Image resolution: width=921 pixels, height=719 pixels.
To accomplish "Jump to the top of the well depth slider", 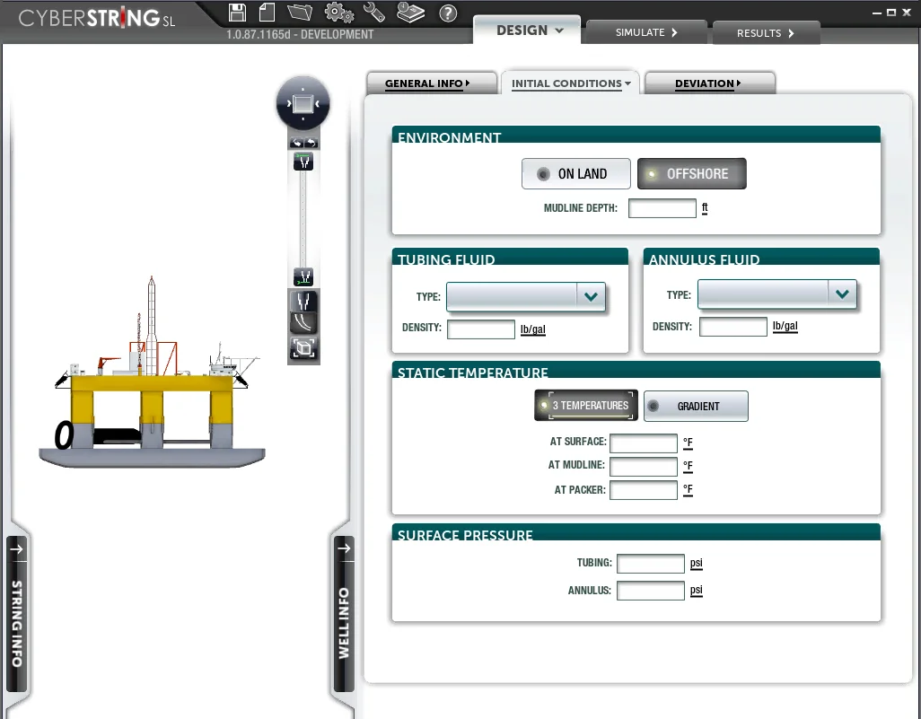I will coord(303,161).
